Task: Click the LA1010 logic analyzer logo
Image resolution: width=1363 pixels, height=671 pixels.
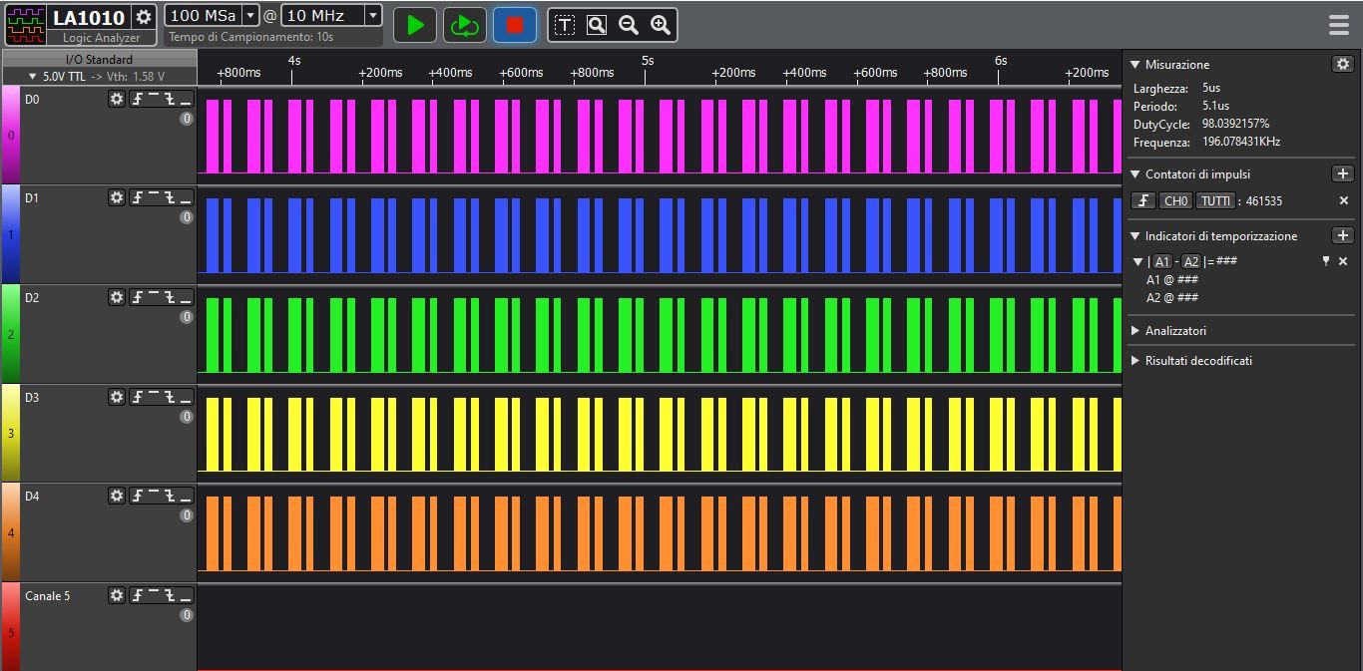Action: 26,24
